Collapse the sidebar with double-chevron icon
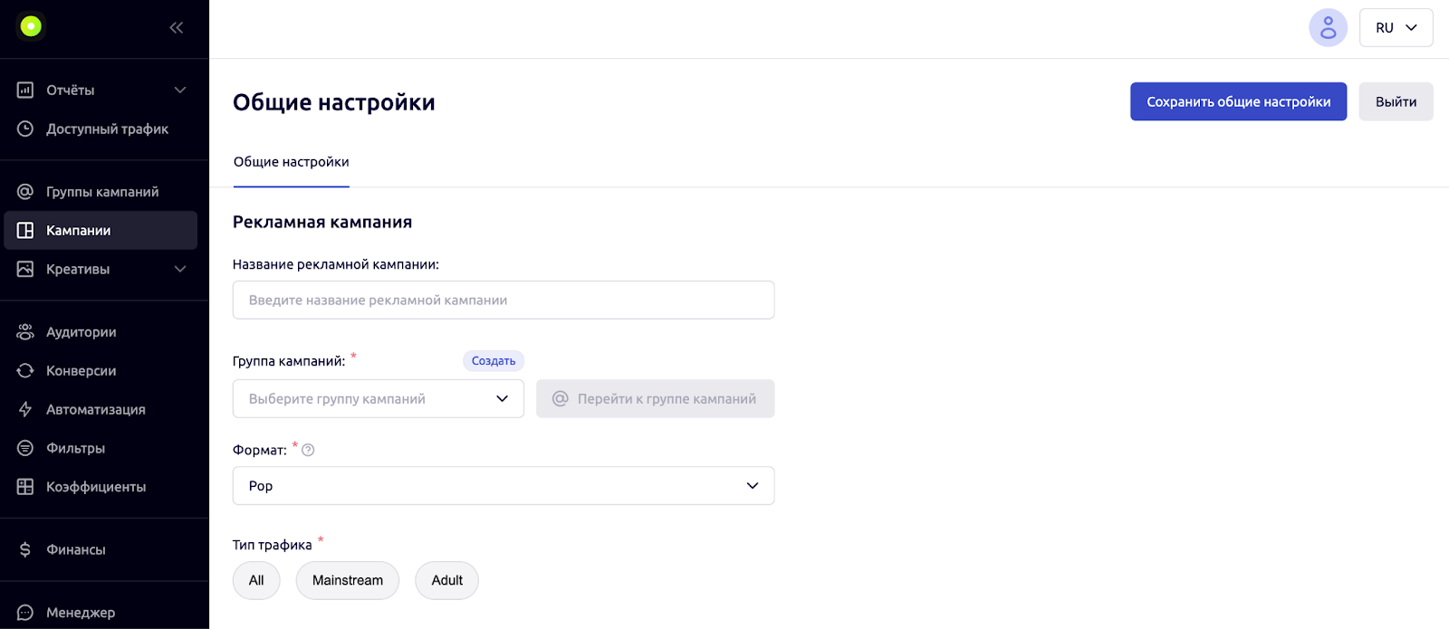The height and width of the screenshot is (629, 1449). [176, 27]
